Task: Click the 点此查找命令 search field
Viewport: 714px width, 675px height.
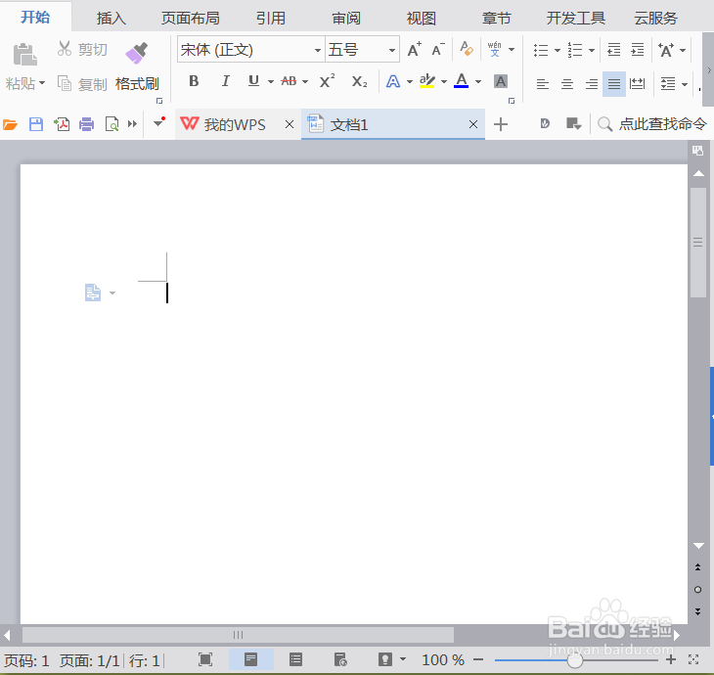Action: (652, 124)
